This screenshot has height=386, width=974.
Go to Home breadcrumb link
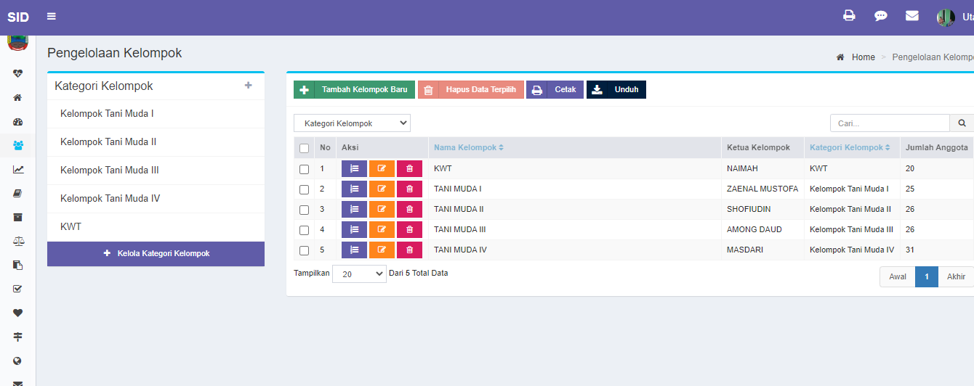(863, 57)
